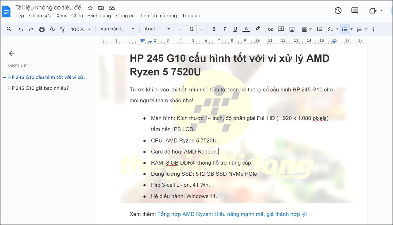393x225 pixels.
Task: Open the Google Docs home icon
Action: [6, 11]
